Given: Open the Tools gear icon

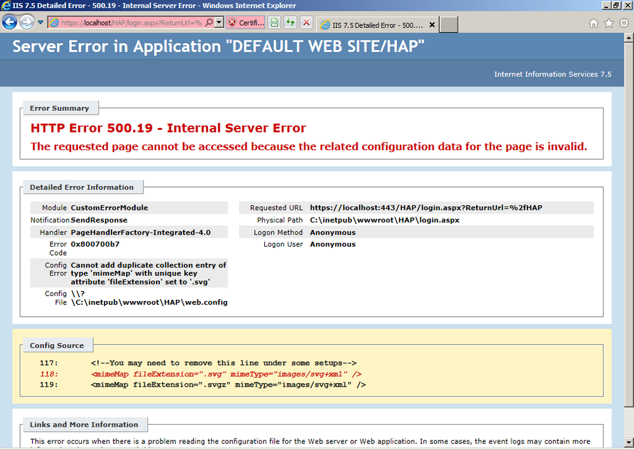Looking at the screenshot, I should pyautogui.click(x=624, y=23).
